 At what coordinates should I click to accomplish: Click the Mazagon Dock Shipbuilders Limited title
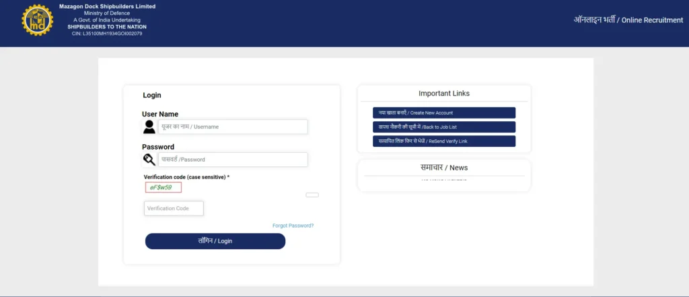tap(107, 7)
